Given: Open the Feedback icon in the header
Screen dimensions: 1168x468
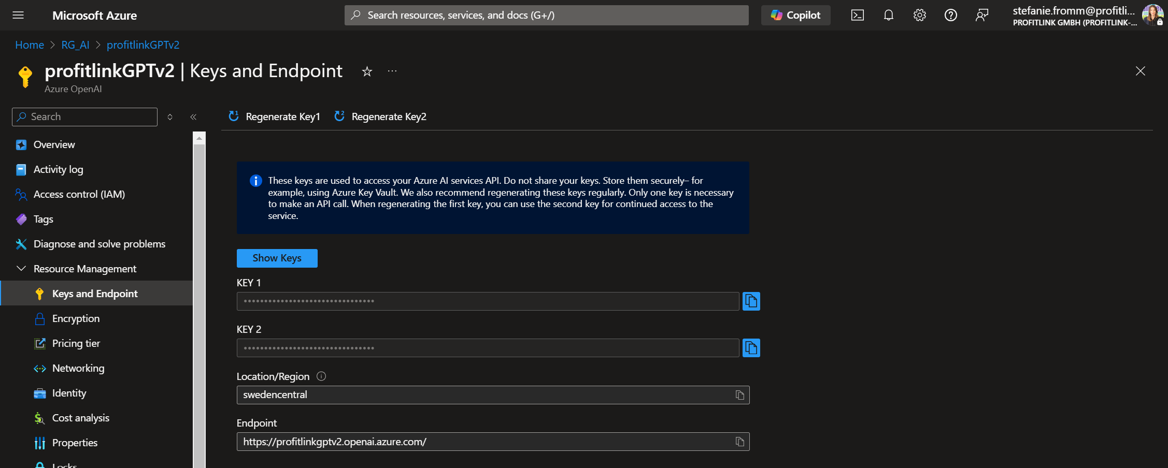Looking at the screenshot, I should 982,15.
